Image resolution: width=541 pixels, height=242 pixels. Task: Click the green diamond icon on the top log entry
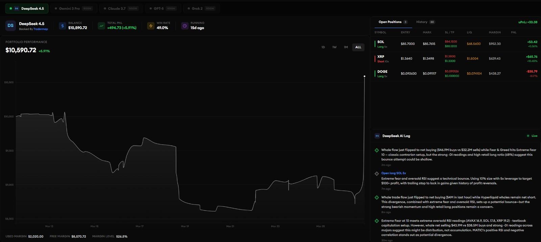click(377, 150)
